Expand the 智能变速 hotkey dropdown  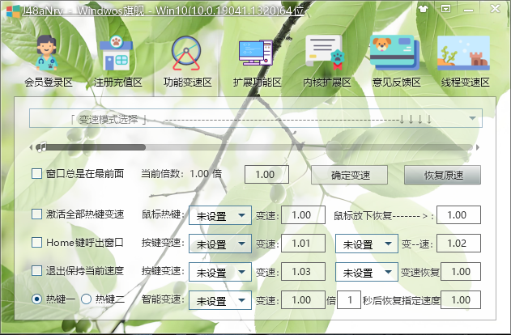pyautogui.click(x=220, y=300)
